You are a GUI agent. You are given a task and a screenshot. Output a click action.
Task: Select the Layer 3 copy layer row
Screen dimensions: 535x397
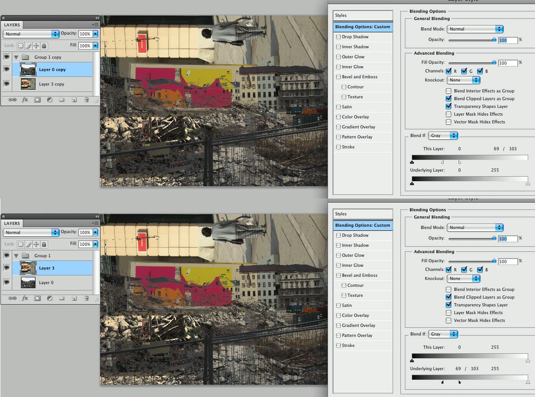52,84
